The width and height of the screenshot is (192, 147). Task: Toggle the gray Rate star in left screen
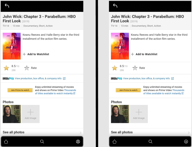(26, 68)
